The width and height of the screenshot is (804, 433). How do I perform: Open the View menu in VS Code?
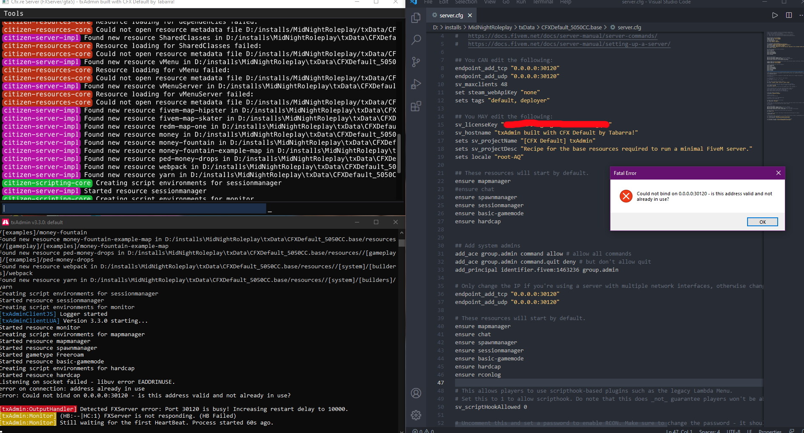(490, 2)
